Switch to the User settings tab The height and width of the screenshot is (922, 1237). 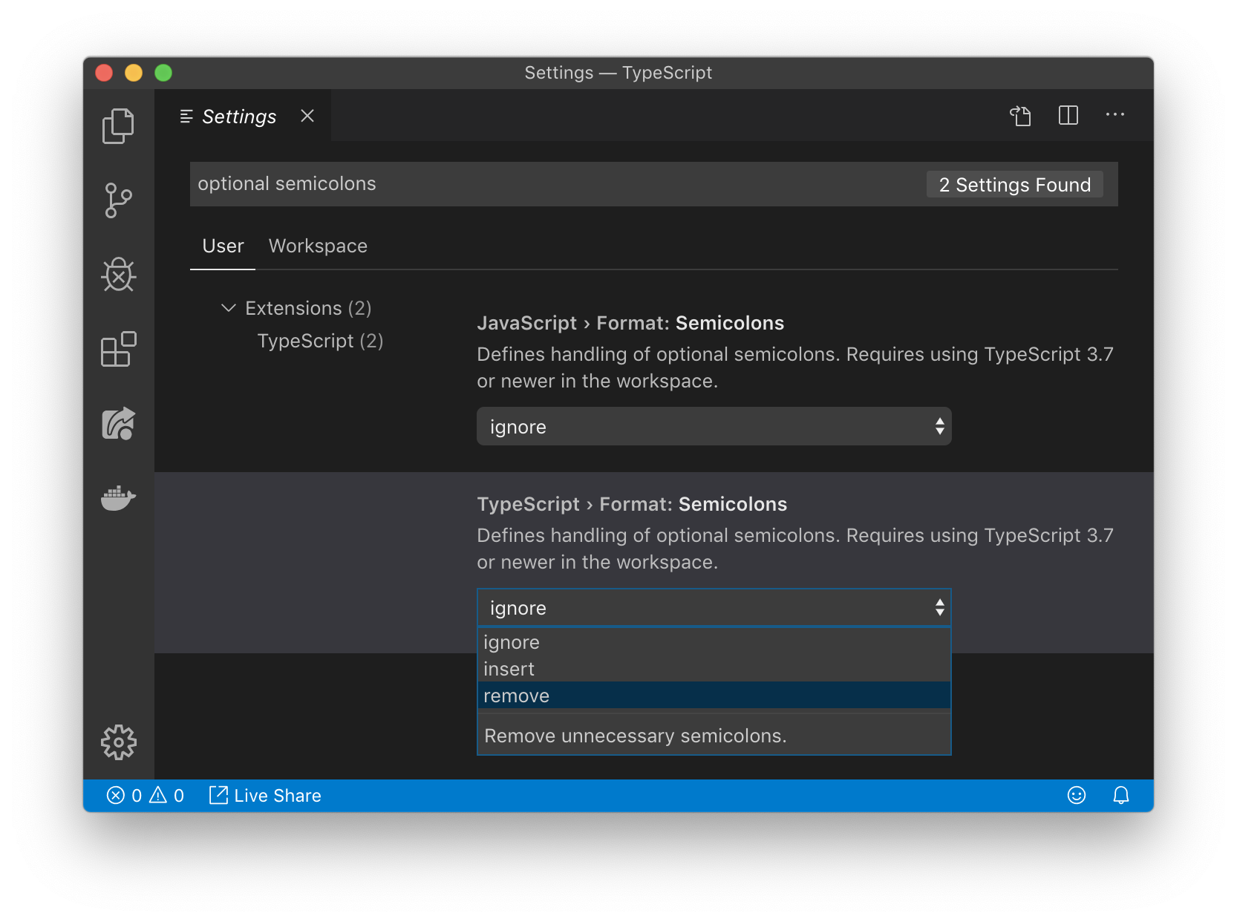[222, 246]
